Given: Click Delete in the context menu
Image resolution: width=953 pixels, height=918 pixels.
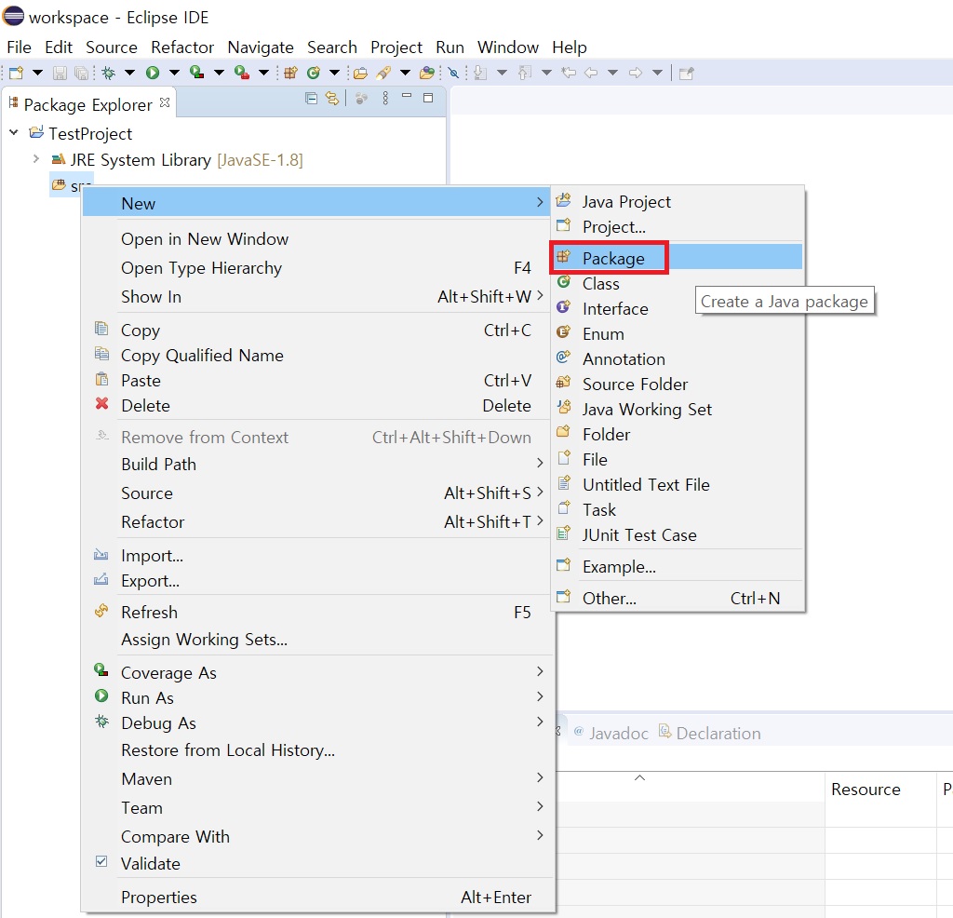Looking at the screenshot, I should [318, 406].
